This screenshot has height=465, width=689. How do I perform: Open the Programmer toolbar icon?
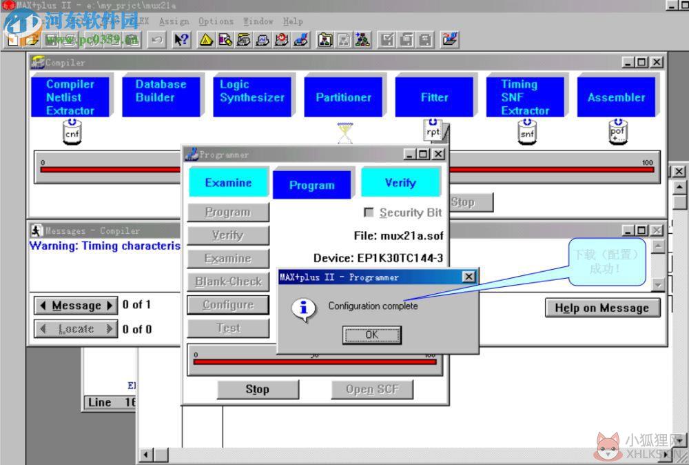pos(301,40)
